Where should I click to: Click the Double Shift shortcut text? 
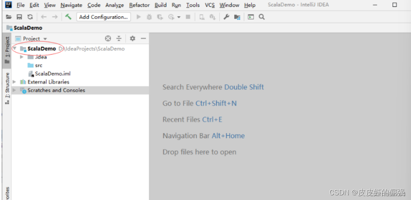tap(244, 87)
